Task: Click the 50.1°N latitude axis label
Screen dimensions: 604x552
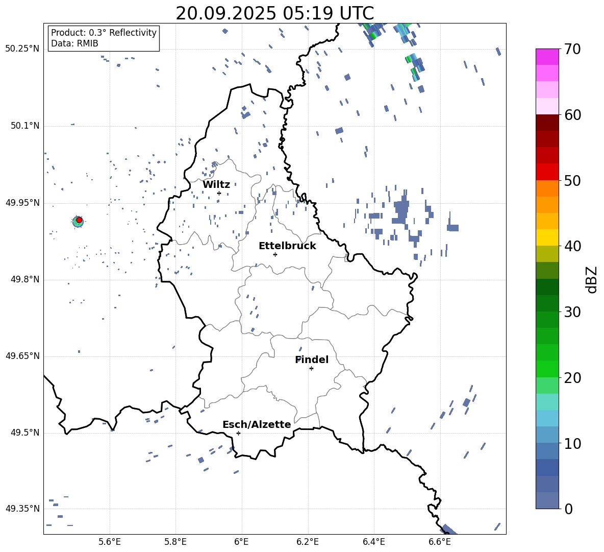Action: pos(25,126)
